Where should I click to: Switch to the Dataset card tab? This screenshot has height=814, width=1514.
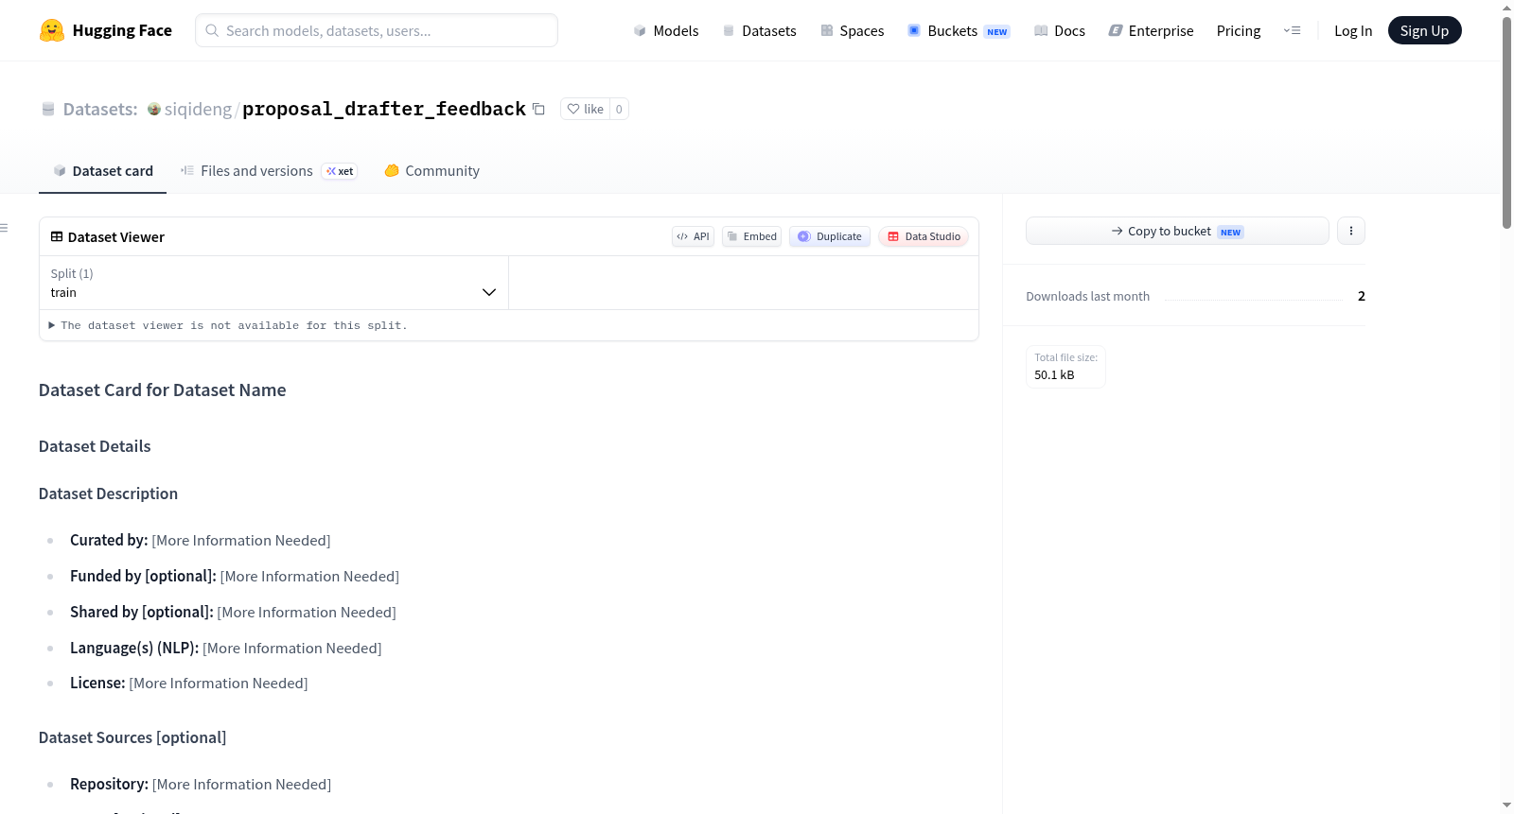102,171
